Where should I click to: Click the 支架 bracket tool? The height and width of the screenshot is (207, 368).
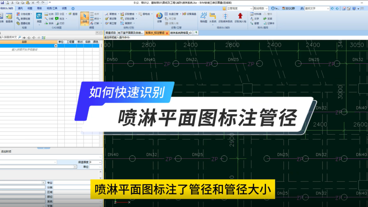tap(268, 19)
